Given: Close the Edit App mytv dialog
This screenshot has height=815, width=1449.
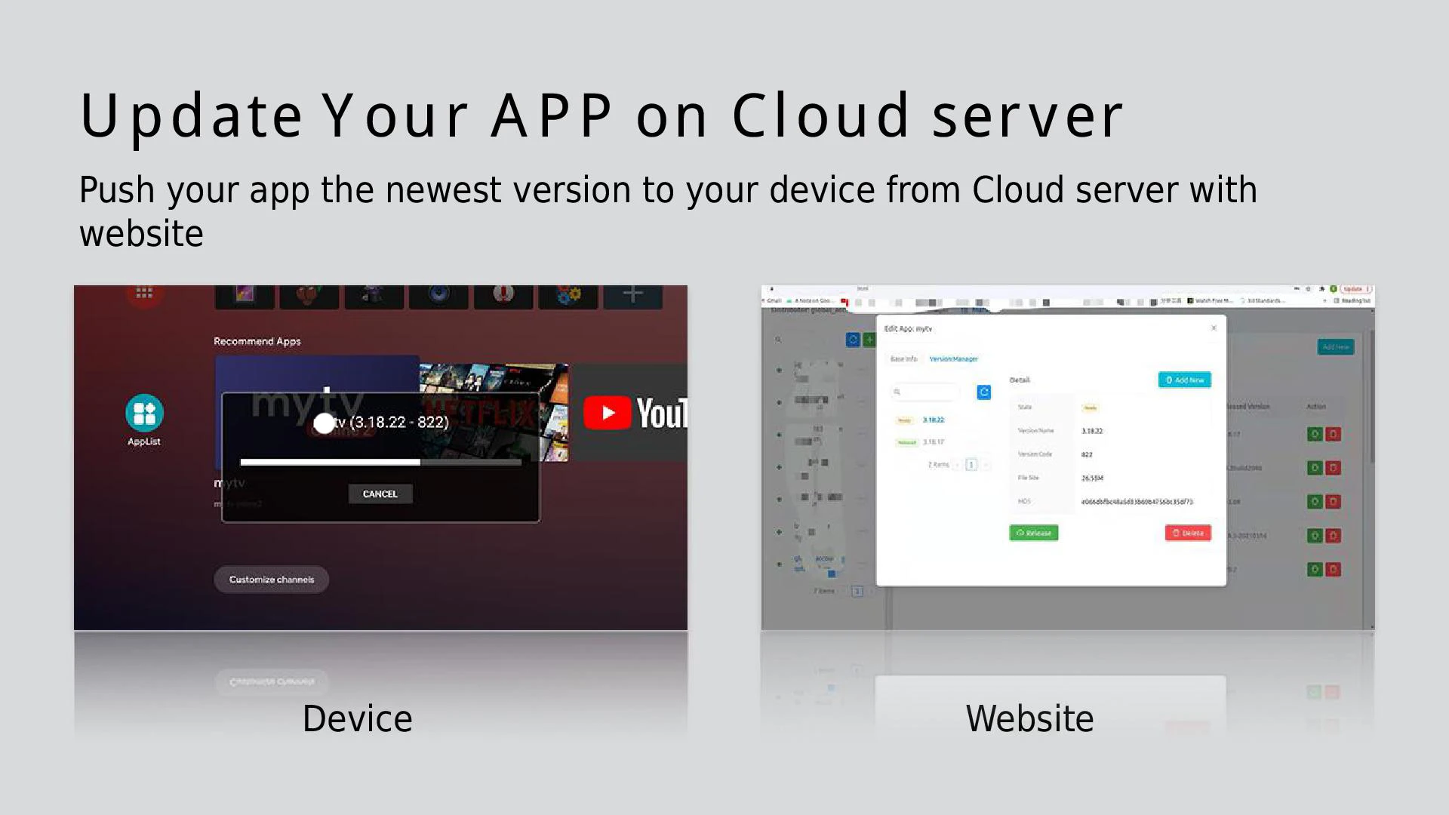Looking at the screenshot, I should pos(1214,328).
